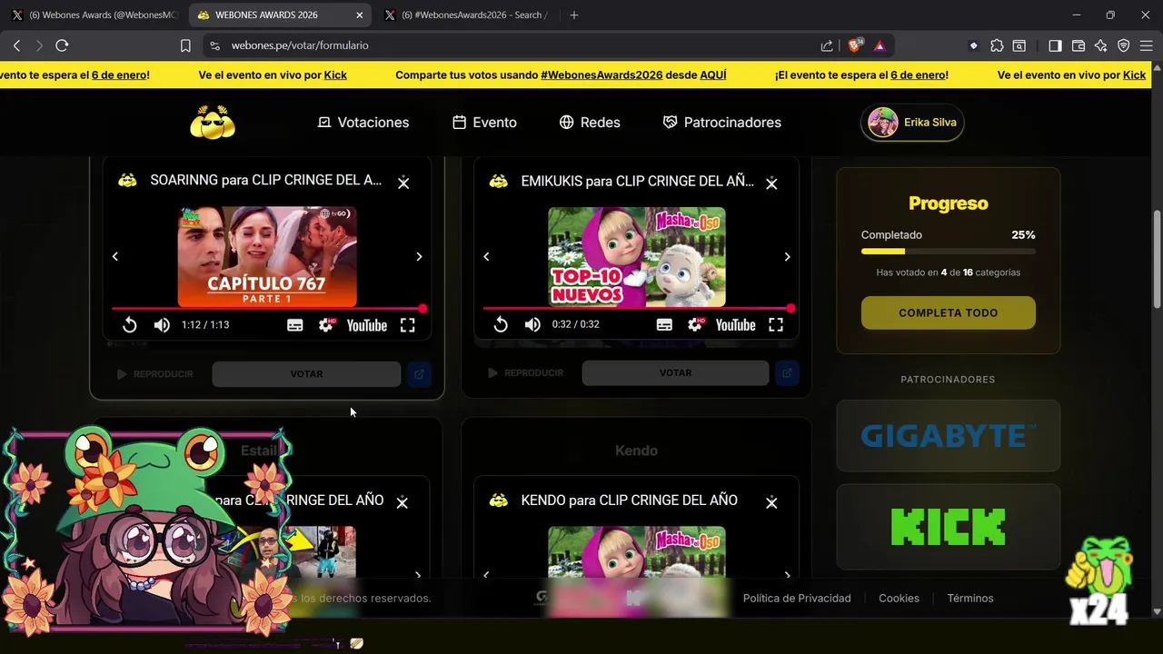
Task: Open the browser extensions puzzle icon
Action: coord(997,45)
